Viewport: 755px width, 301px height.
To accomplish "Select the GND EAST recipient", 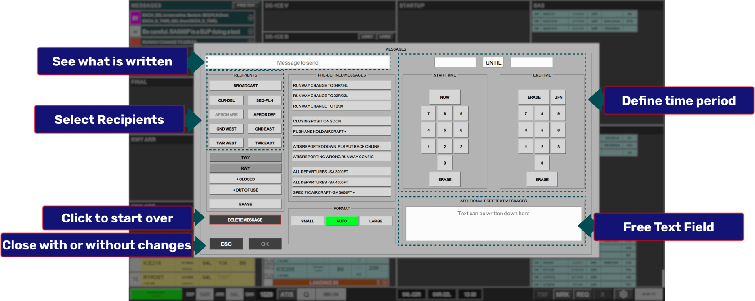I will click(265, 129).
